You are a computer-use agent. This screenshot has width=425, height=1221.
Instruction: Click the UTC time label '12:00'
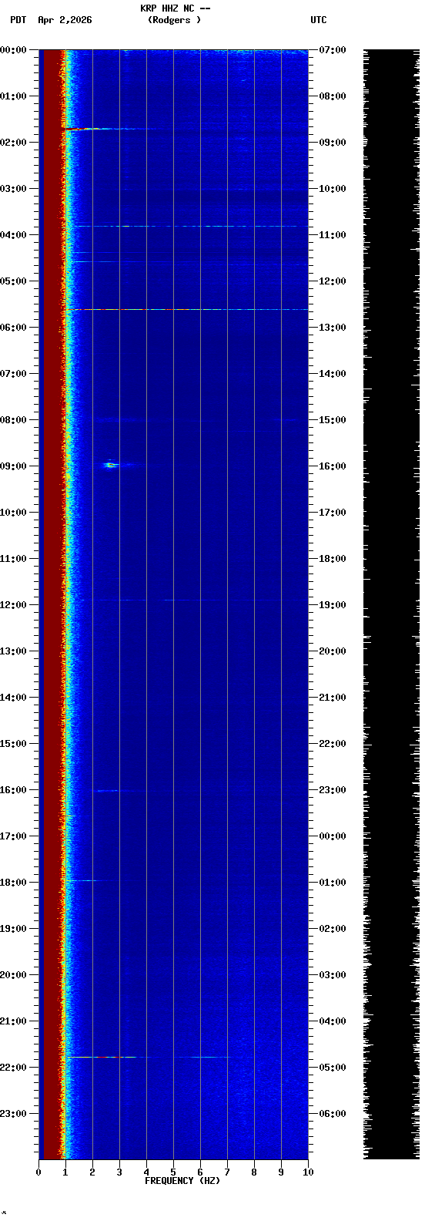click(332, 281)
